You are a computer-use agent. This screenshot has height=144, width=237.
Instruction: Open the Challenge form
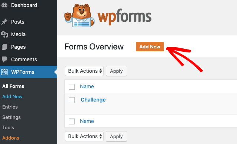pos(93,100)
